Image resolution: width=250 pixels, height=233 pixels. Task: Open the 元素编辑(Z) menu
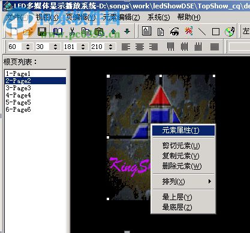(121, 17)
